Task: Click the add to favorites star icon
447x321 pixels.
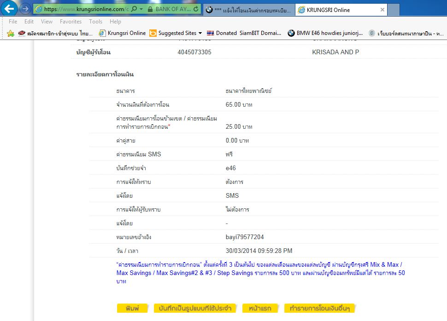Action: [x=11, y=33]
